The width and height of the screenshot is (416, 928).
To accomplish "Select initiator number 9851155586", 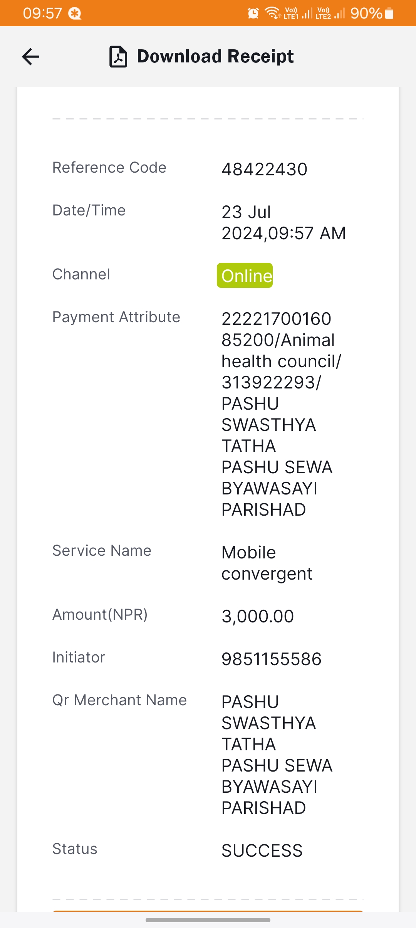I will tap(272, 659).
